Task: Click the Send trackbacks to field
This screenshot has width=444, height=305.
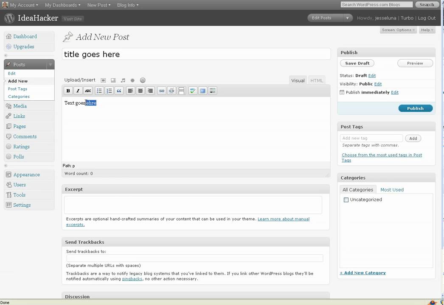Action: tap(194, 258)
